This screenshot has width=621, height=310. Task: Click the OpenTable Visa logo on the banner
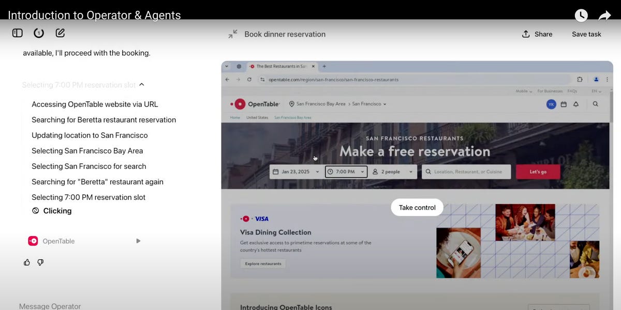(x=254, y=219)
